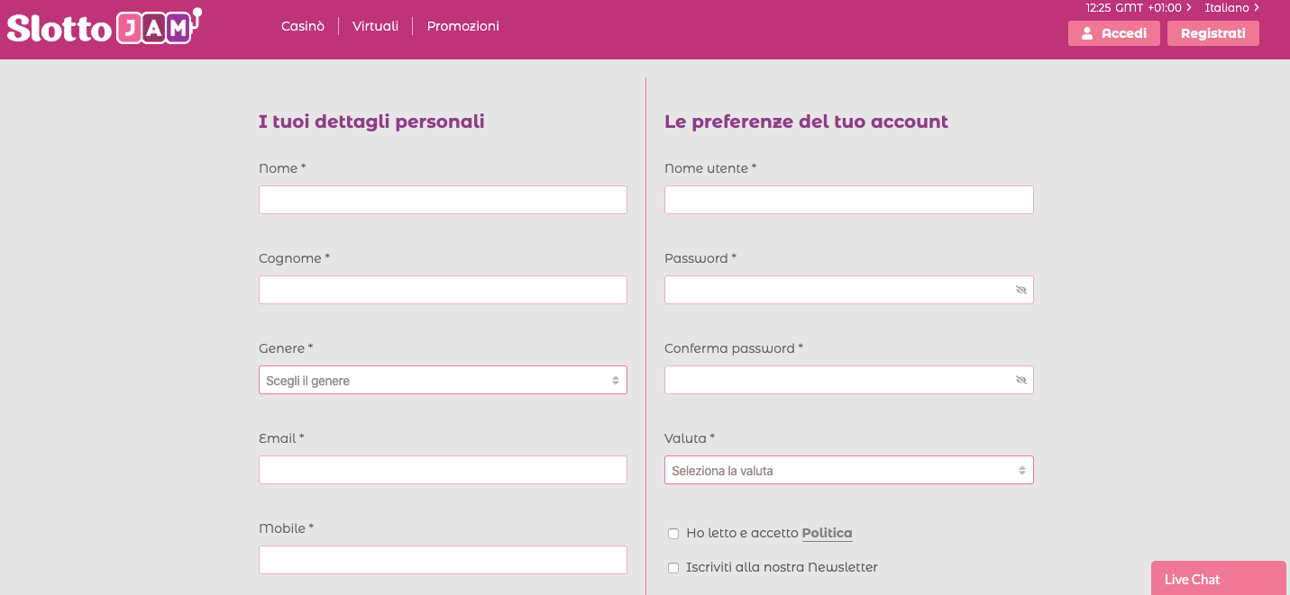Image resolution: width=1290 pixels, height=595 pixels.
Task: Toggle password visibility on Password field
Action: (x=1020, y=290)
